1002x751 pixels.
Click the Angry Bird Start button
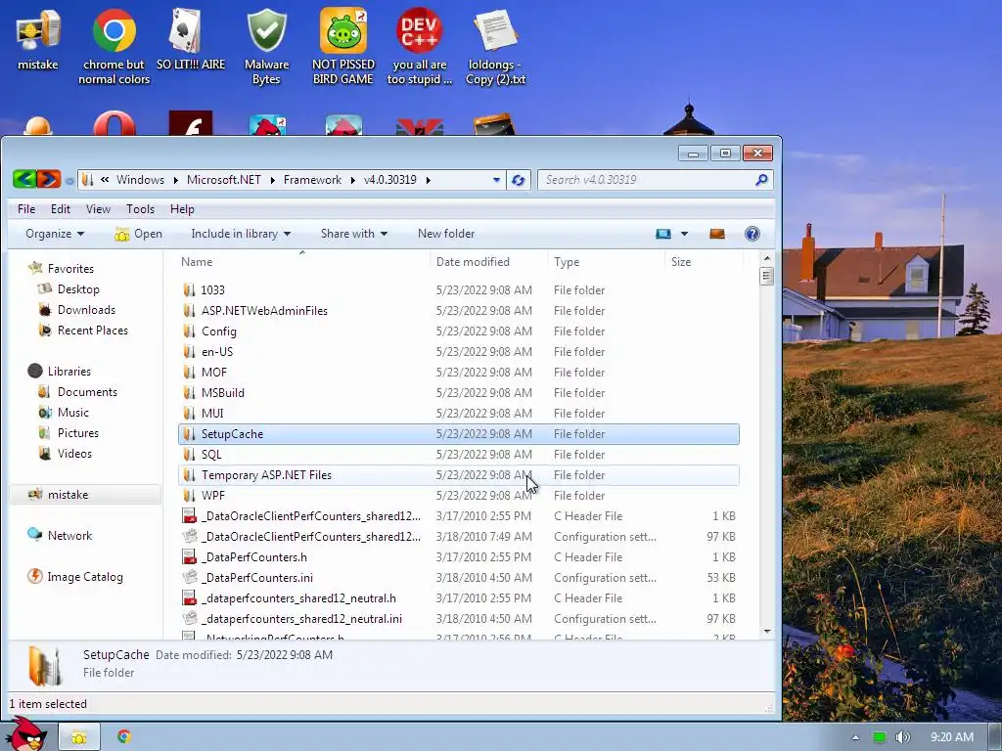point(25,734)
